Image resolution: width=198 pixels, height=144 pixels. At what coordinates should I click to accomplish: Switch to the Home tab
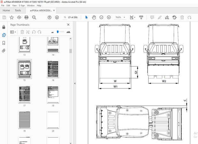click(6, 11)
